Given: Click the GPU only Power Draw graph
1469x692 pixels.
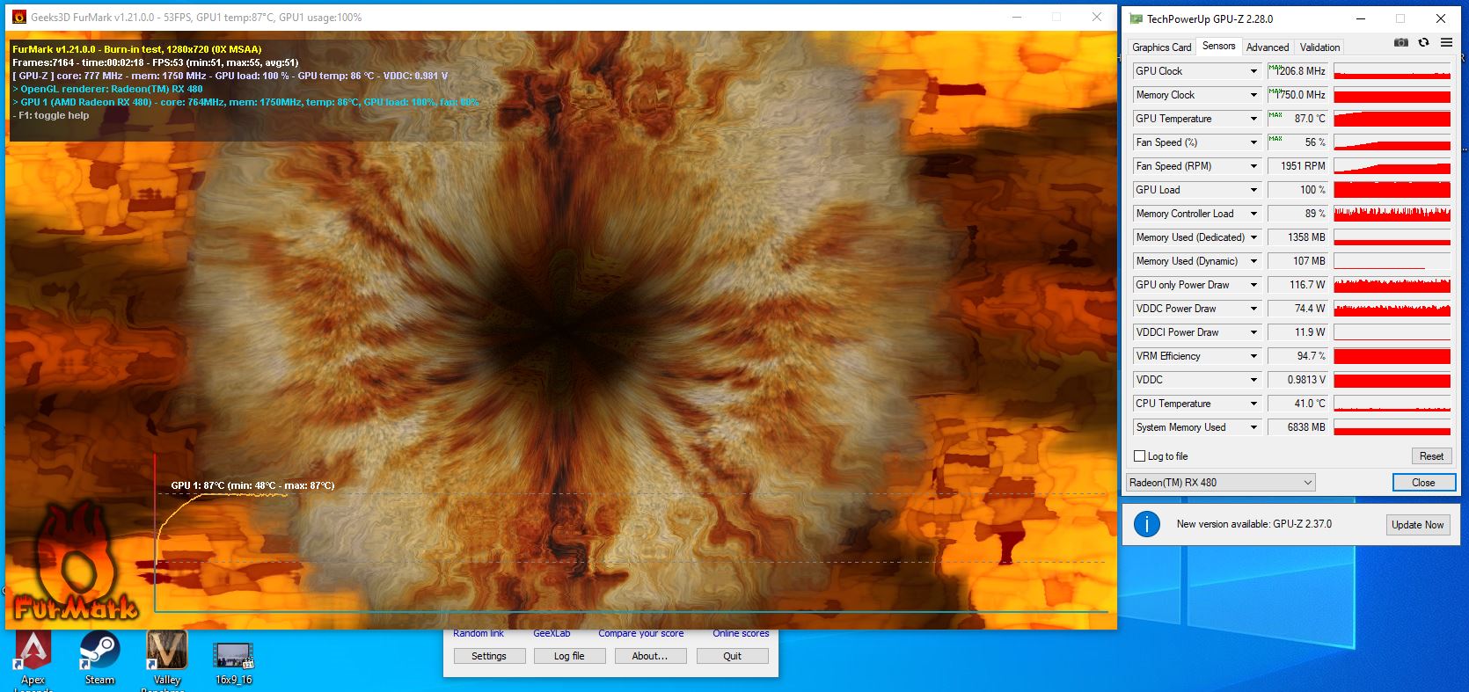Looking at the screenshot, I should (x=1392, y=285).
